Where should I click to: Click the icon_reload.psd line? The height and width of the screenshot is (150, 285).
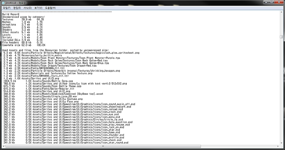(x=63, y=109)
